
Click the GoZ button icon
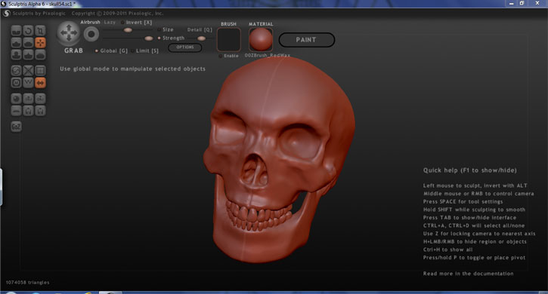(x=16, y=127)
